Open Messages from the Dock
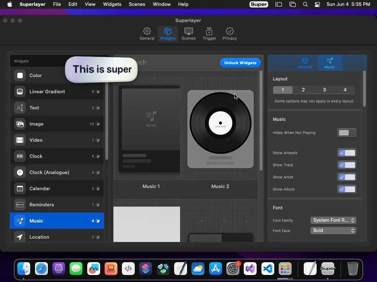The height and width of the screenshot is (282, 377). pyautogui.click(x=76, y=268)
